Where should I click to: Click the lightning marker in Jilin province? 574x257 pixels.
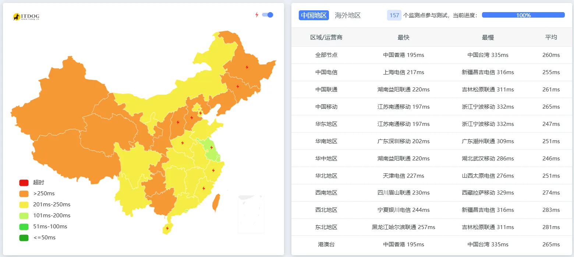point(237,86)
